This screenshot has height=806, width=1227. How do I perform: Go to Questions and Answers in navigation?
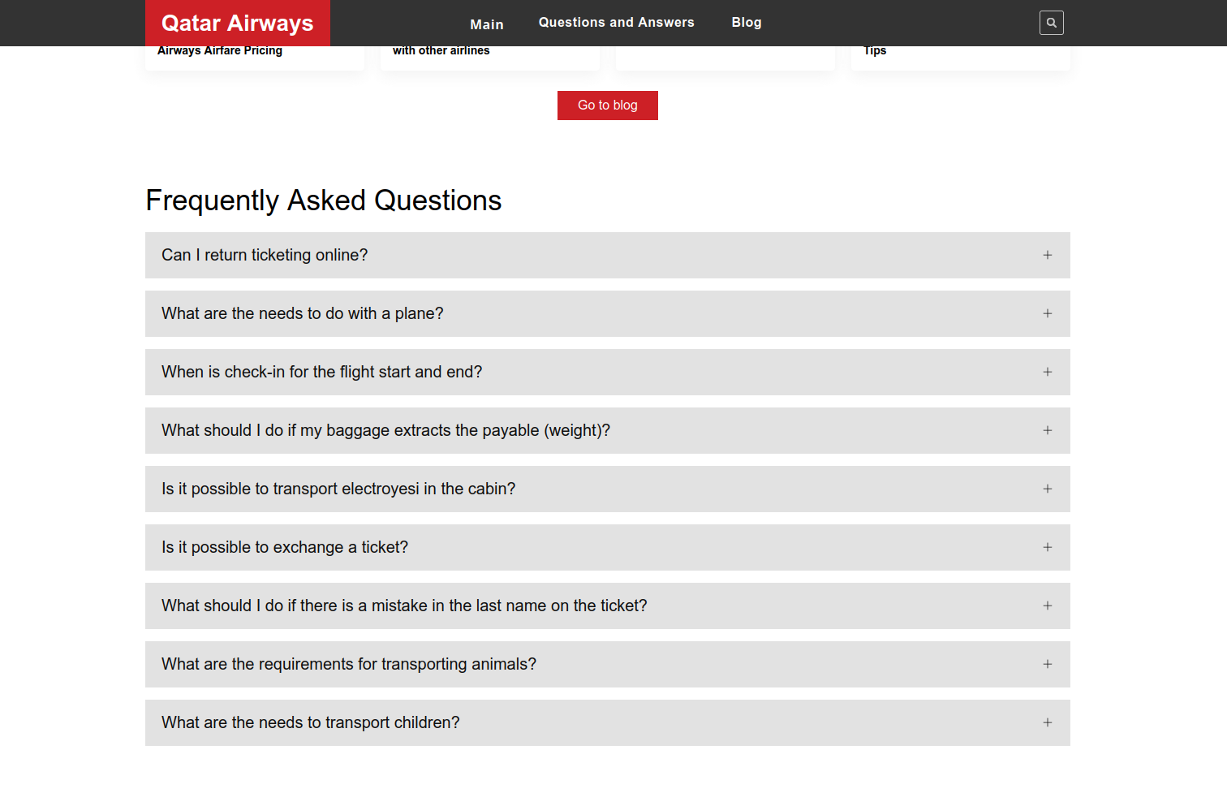pyautogui.click(x=616, y=23)
